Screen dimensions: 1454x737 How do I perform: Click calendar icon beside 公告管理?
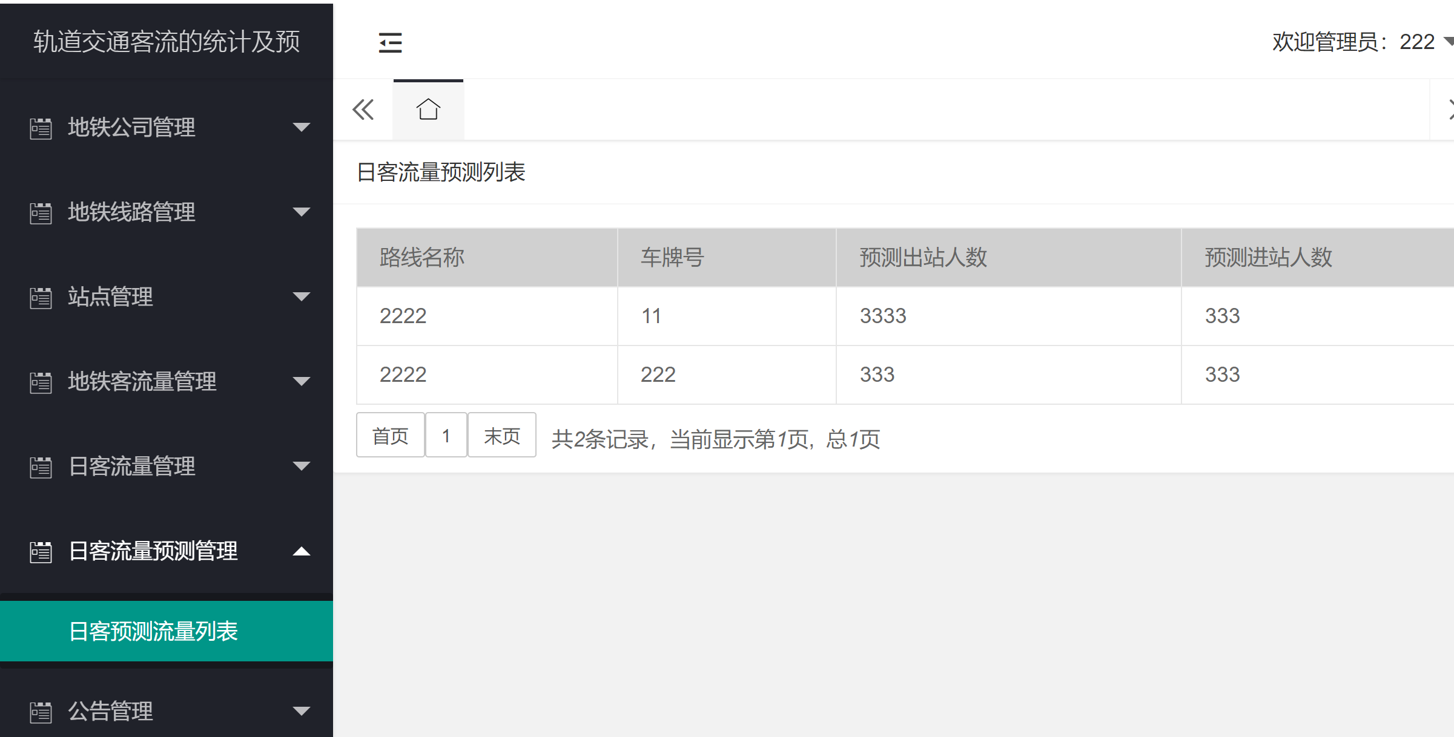41,712
